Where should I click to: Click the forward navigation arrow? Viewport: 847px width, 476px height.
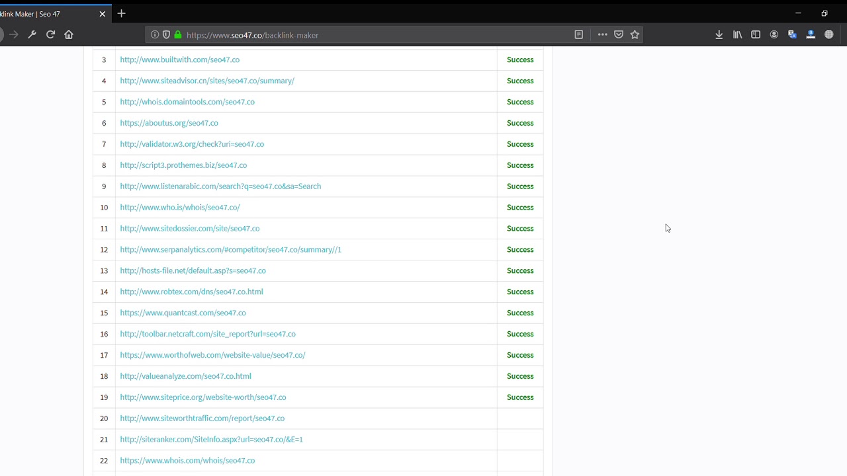(x=13, y=34)
